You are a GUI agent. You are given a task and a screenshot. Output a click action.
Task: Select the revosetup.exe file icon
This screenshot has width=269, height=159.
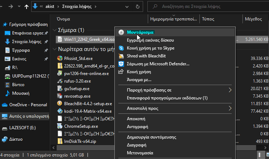(60, 96)
